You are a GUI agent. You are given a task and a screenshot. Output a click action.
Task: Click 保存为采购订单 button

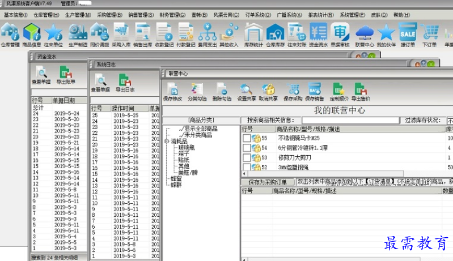[268, 182]
